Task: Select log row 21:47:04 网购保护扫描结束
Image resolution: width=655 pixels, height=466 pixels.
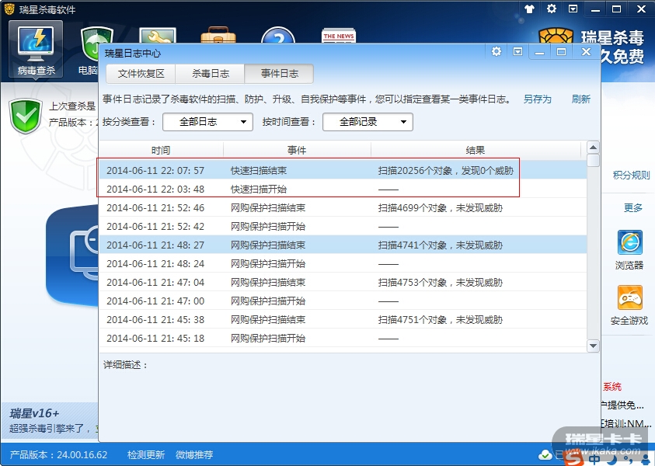Action: tap(343, 282)
